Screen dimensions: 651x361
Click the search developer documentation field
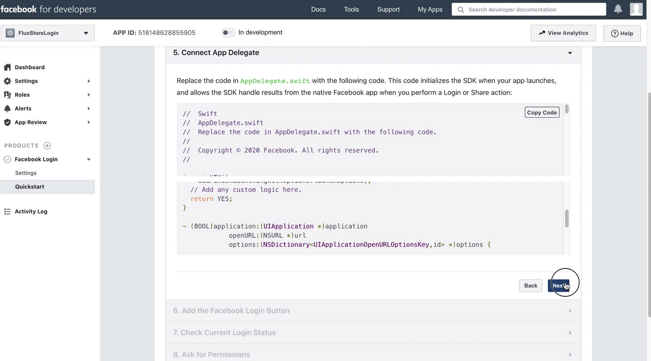tap(529, 9)
